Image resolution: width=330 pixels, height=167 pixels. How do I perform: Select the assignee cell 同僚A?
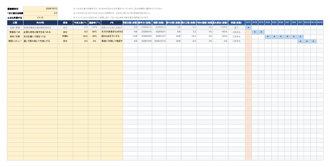[x=66, y=36]
